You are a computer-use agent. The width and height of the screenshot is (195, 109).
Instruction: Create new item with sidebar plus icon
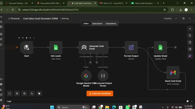pos(1,17)
